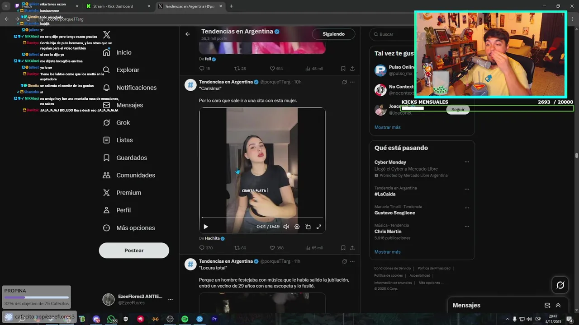Open Comunidades in the sidebar
Viewport: 579px width, 325px height.
click(129, 175)
